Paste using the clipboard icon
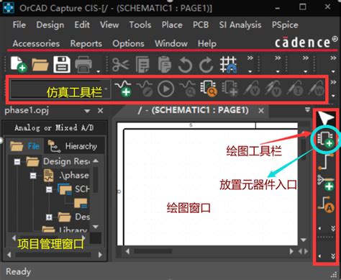Screen dimensions: 341x280 click(x=164, y=64)
